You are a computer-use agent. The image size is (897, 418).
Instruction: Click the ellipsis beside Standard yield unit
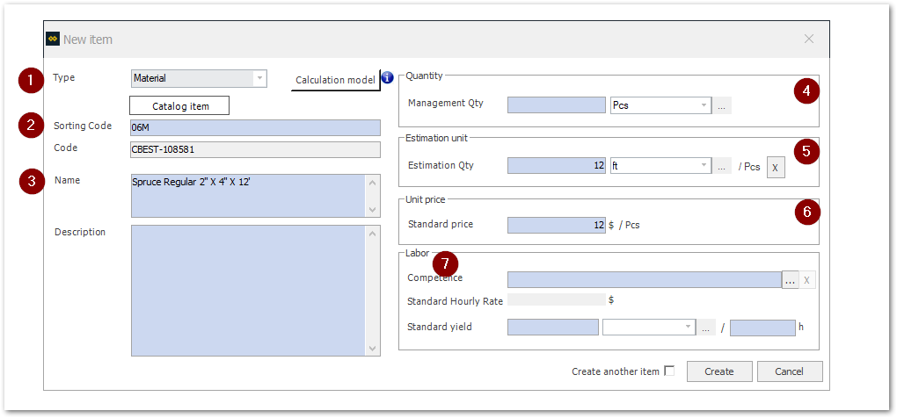point(706,328)
